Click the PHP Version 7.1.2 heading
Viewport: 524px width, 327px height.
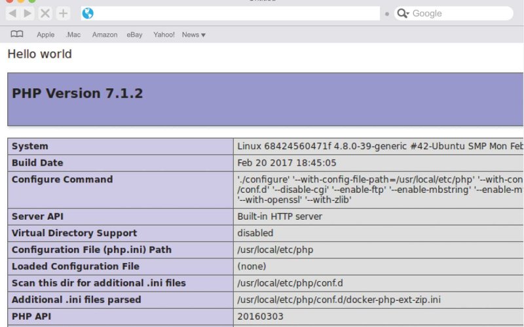click(x=77, y=93)
